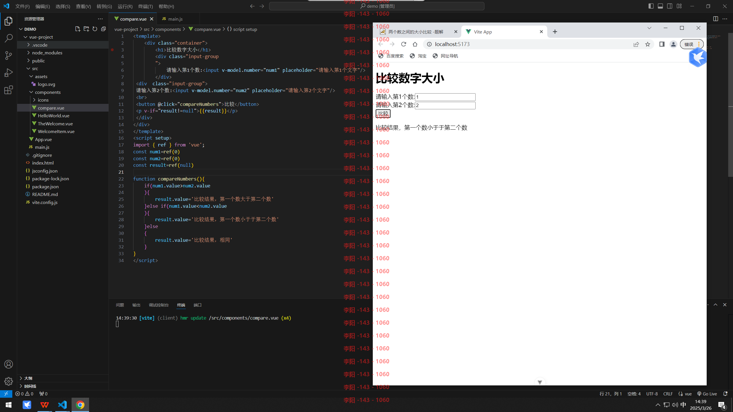Refresh the explorer file tree

coord(95,29)
